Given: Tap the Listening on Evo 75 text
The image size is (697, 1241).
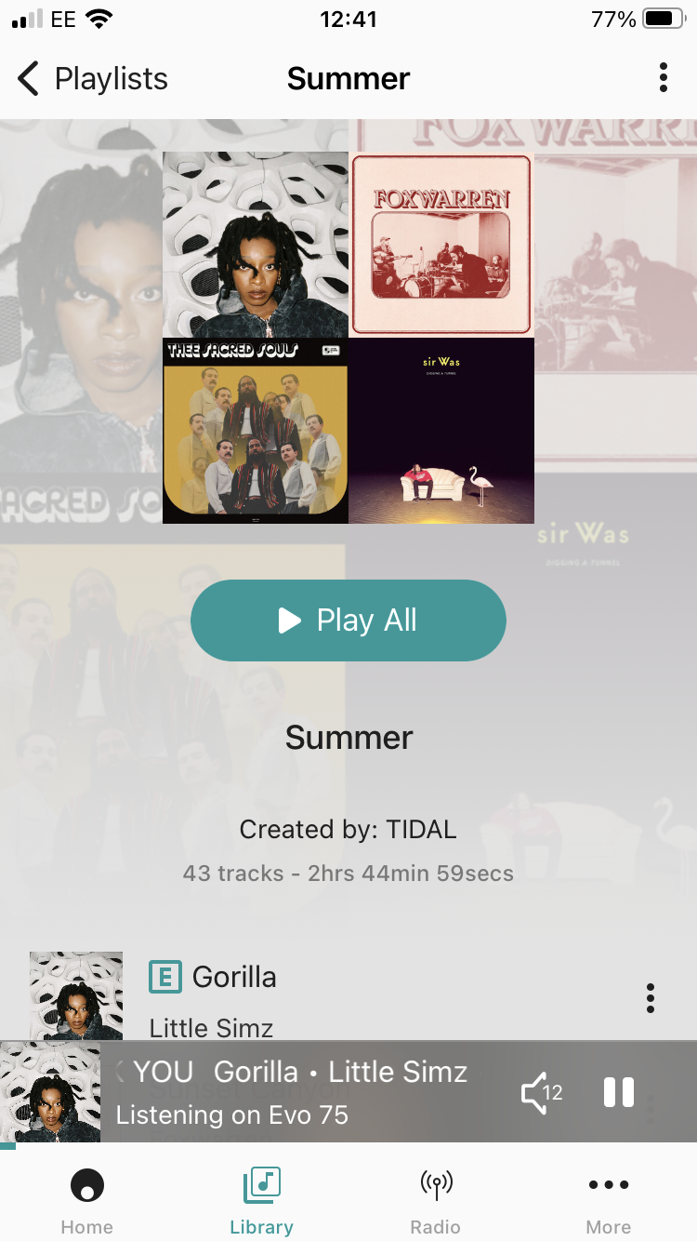Looking at the screenshot, I should 232,1114.
